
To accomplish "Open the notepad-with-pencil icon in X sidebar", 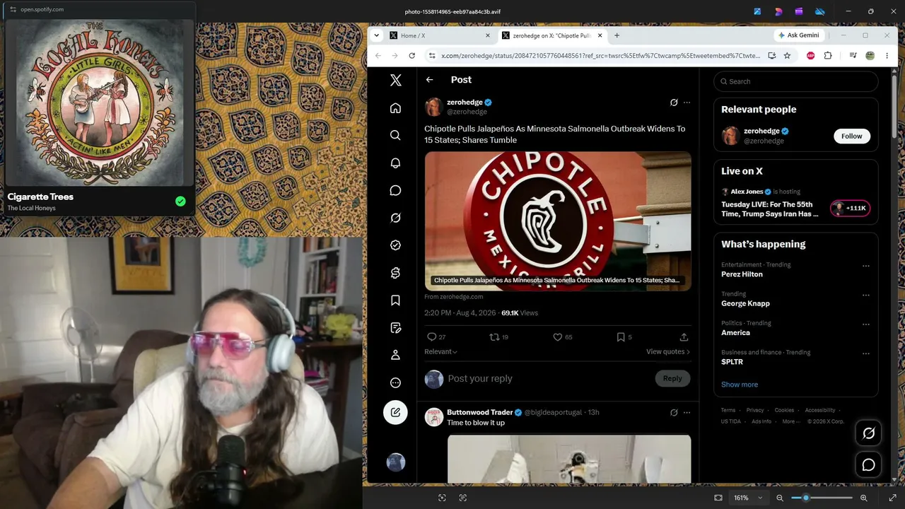I will (x=395, y=328).
